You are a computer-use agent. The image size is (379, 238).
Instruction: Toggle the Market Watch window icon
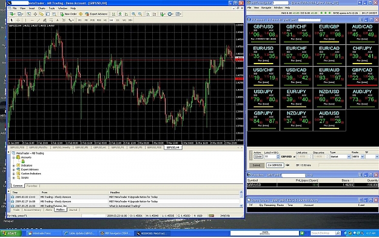tap(29, 14)
